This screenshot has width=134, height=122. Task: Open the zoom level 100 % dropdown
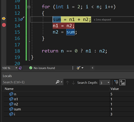16,68
